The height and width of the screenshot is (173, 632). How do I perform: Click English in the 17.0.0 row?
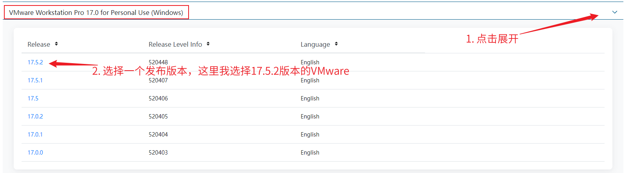pos(310,153)
